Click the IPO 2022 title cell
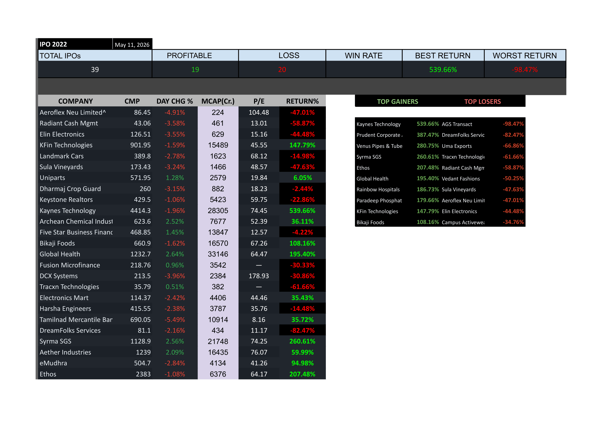This screenshot has width=602, height=425. tap(75, 44)
